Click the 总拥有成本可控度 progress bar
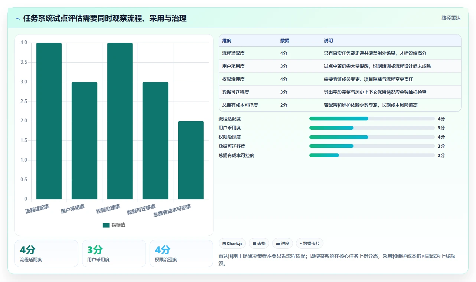Image resolution: width=476 pixels, height=282 pixels. click(x=372, y=156)
